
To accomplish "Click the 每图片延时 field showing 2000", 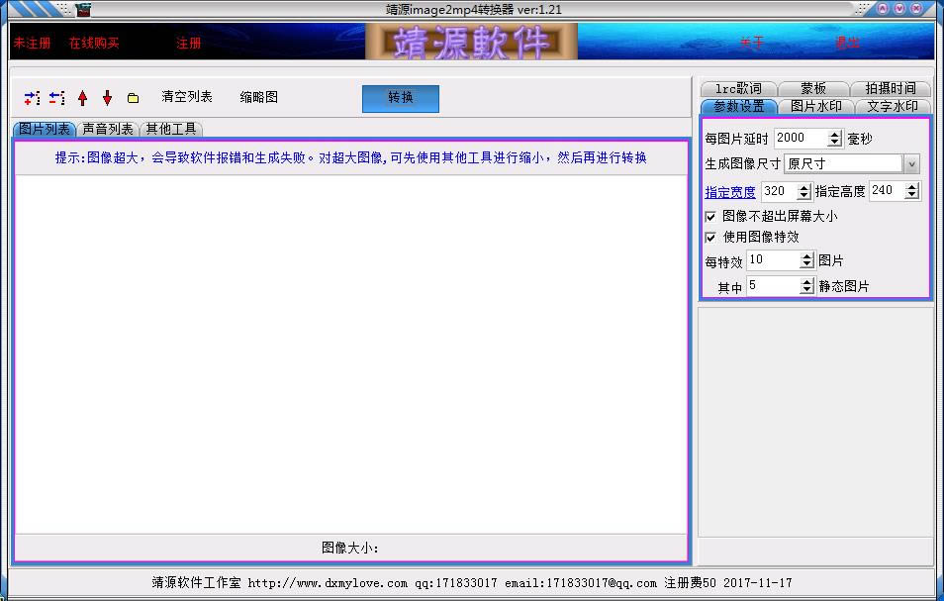I will (x=801, y=138).
